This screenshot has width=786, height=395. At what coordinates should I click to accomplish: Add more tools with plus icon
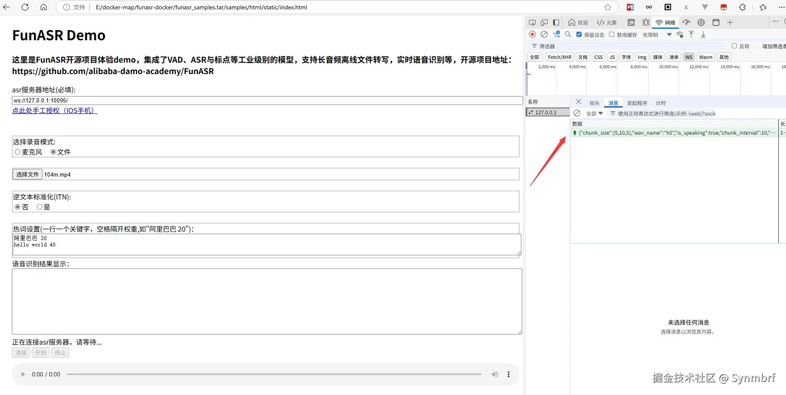[x=730, y=22]
